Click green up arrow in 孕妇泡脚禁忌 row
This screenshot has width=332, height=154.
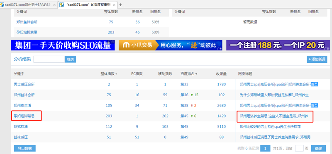192,116
